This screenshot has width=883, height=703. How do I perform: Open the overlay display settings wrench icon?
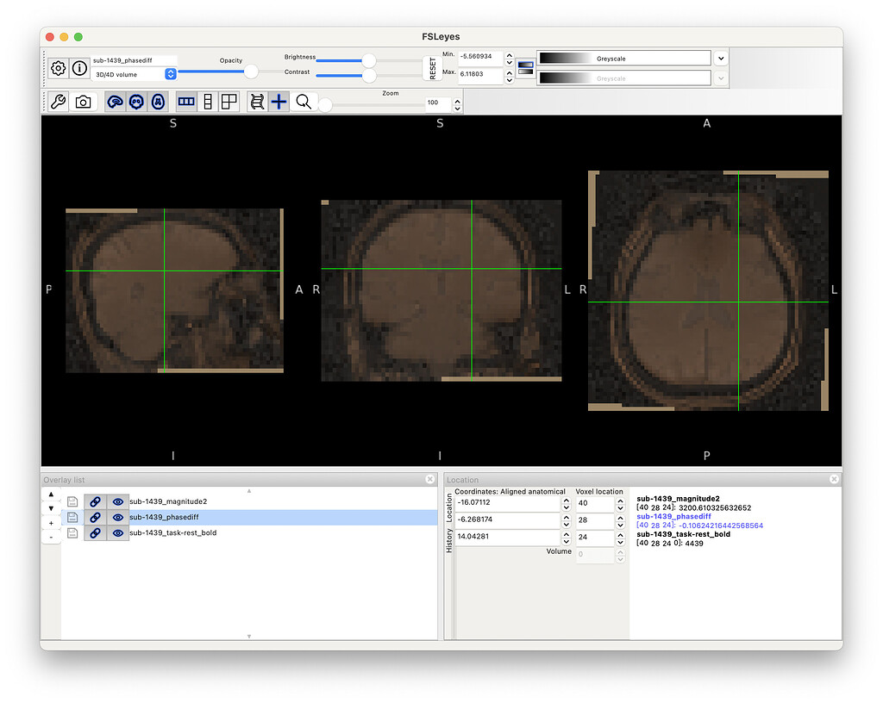point(59,102)
